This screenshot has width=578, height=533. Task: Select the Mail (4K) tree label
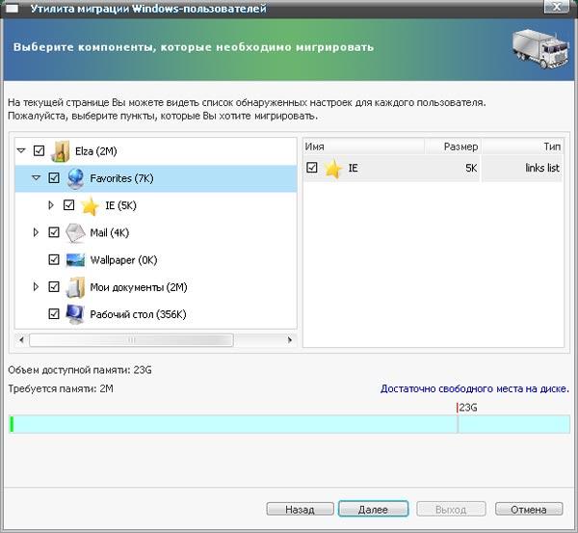110,232
